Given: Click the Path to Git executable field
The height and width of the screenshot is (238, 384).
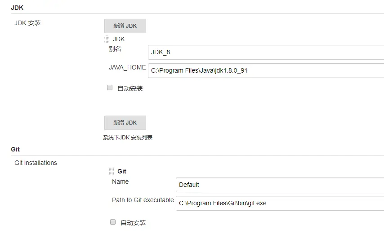Looking at the screenshot, I should point(279,203).
